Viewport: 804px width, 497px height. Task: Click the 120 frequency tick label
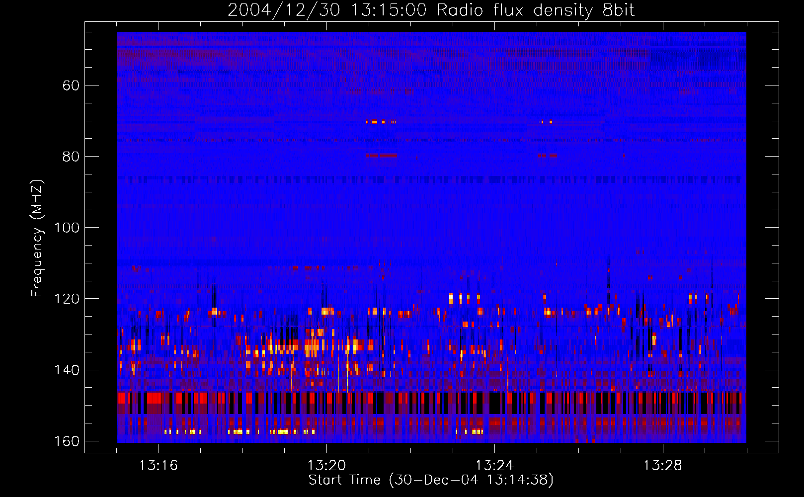pos(67,299)
